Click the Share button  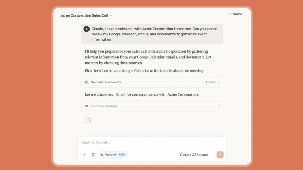[235, 14]
